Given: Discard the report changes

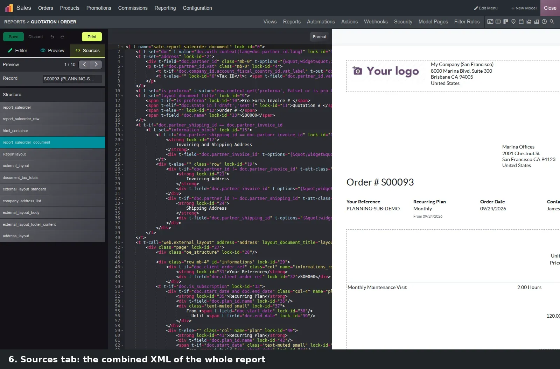Looking at the screenshot, I should point(35,37).
